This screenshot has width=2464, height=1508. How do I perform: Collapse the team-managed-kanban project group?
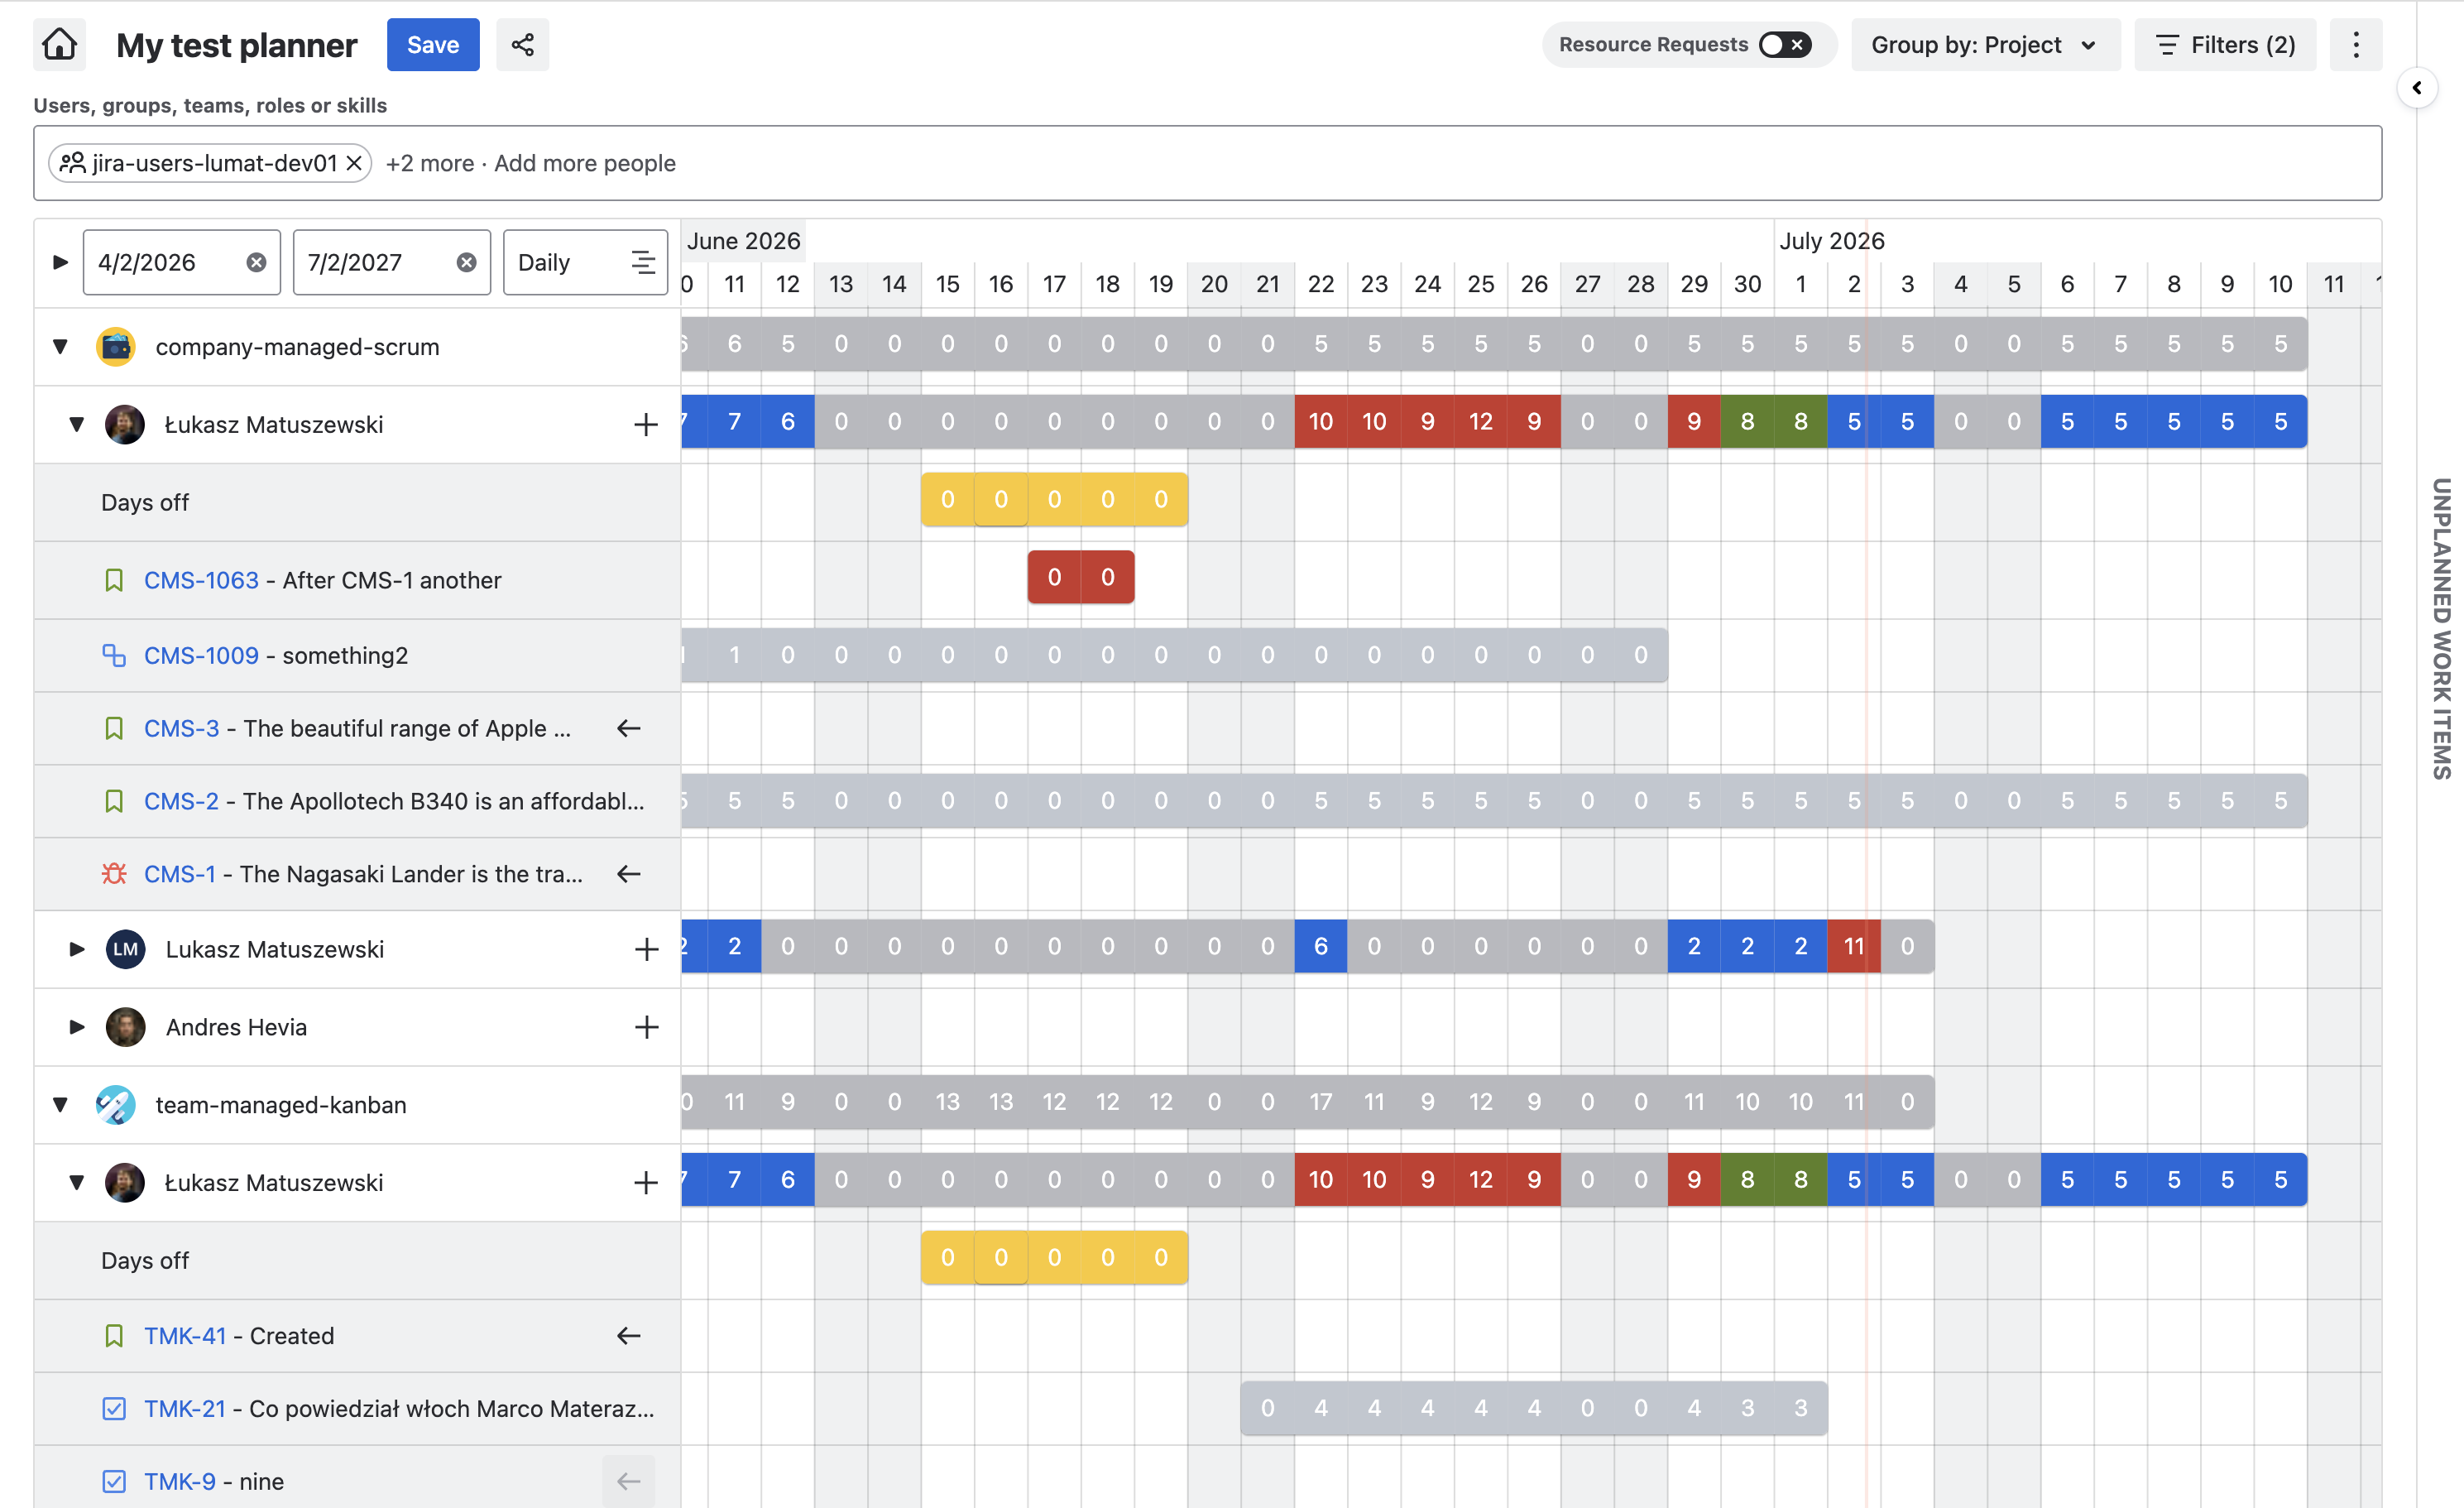pyautogui.click(x=60, y=1105)
